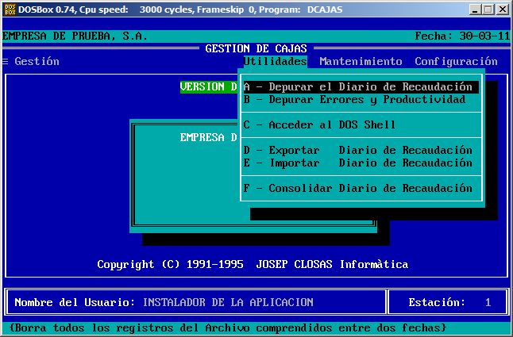The width and height of the screenshot is (513, 337).
Task: Click INSTALADOR DE LA APLICACION user name
Action: pyautogui.click(x=228, y=302)
